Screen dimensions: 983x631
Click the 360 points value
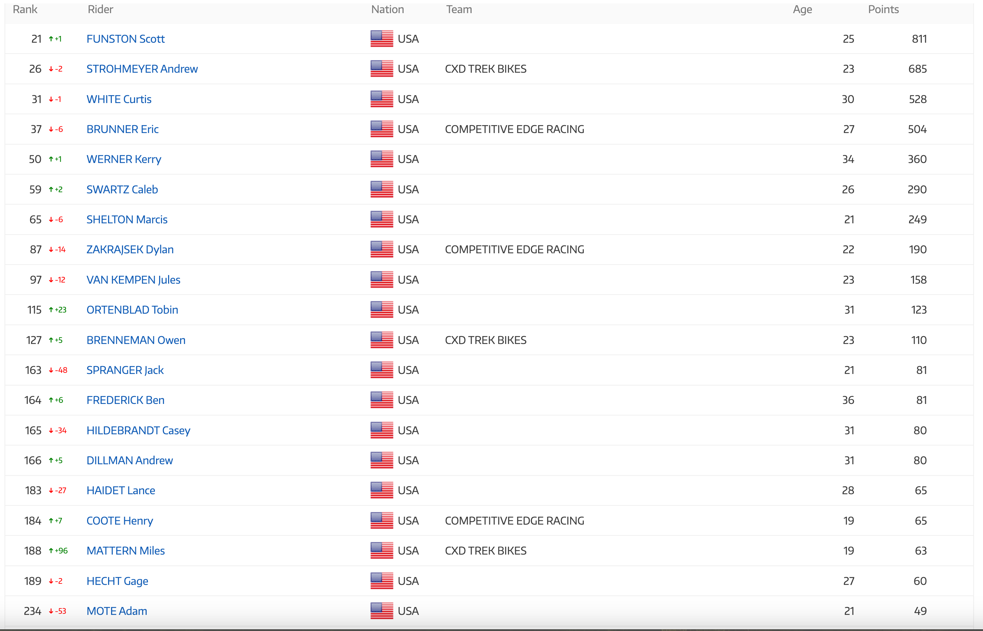(917, 159)
